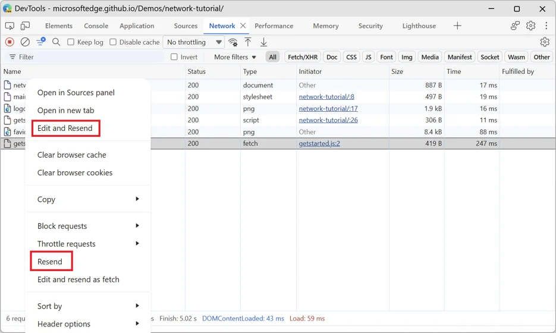Expand the More filters dropdown
Viewport: 556px width, 333px height.
(235, 57)
